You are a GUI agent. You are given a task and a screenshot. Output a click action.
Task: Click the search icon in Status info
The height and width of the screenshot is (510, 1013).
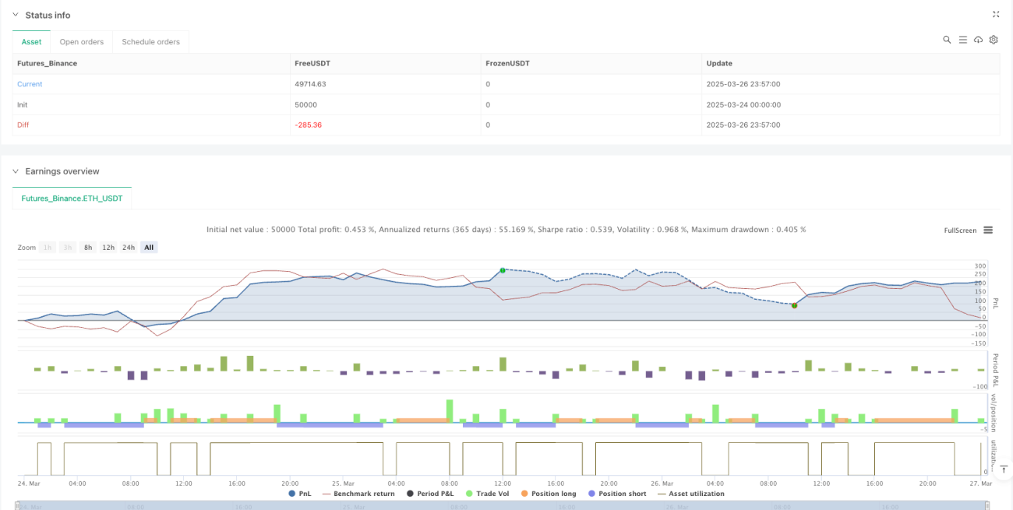pyautogui.click(x=947, y=40)
